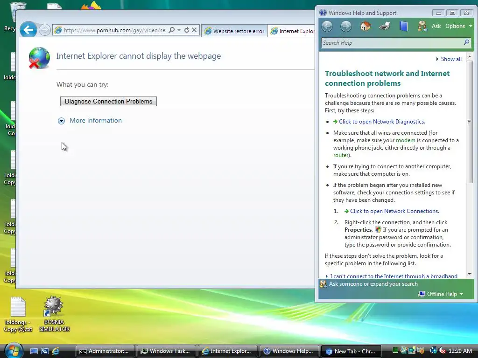
Task: Go to Help and Support home
Action: (x=365, y=26)
